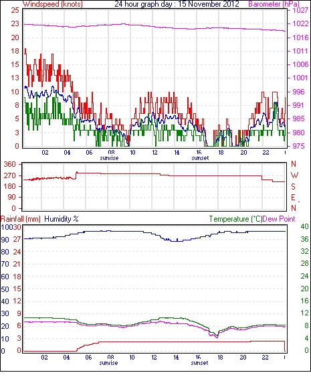Click the W compass direction label

coord(294,175)
